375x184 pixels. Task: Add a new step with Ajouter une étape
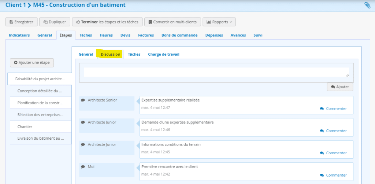(32, 63)
